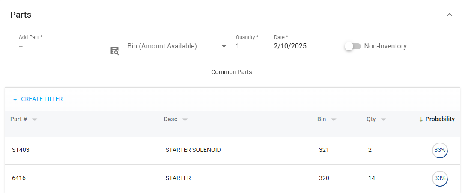Screen dimensions: 462x193
Task: Click the 33% probability circle for ST403
Action: (440, 150)
